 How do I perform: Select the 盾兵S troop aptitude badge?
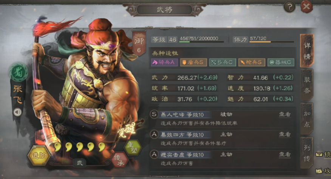coord(193,62)
